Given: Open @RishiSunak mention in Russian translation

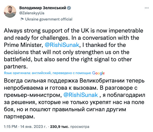Looking at the screenshot, I should click(81, 95).
